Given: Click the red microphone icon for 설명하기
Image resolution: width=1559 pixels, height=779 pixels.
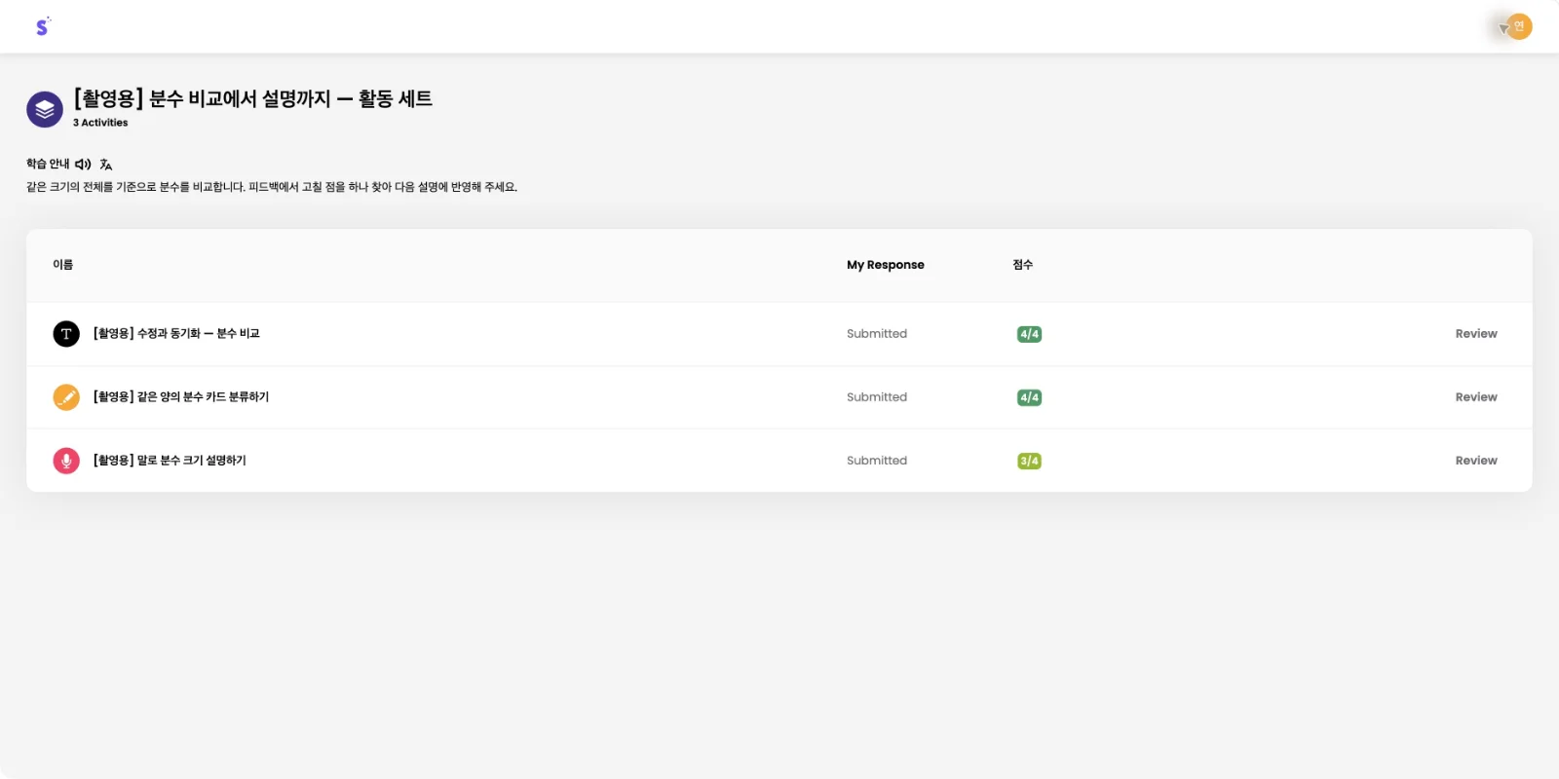Looking at the screenshot, I should (66, 461).
